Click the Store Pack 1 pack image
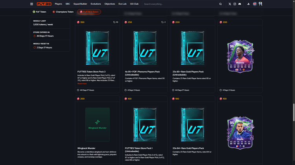The height and width of the screenshot is (165, 295). point(145,125)
